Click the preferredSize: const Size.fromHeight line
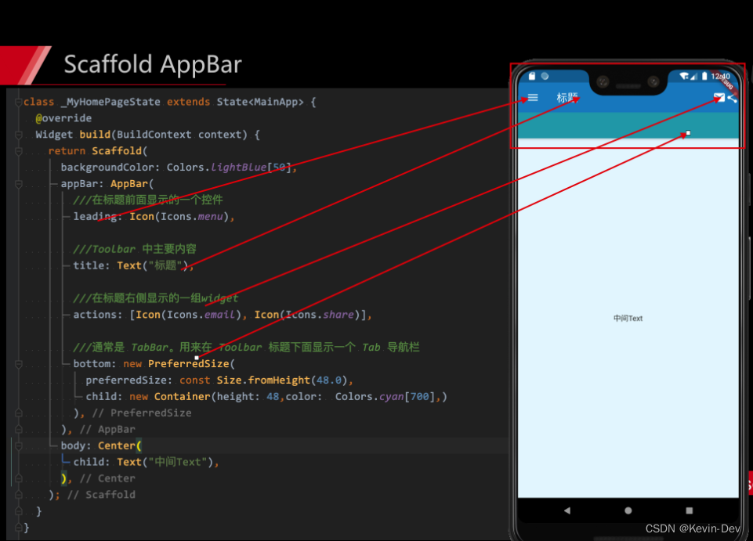The height and width of the screenshot is (541, 753). tap(219, 381)
